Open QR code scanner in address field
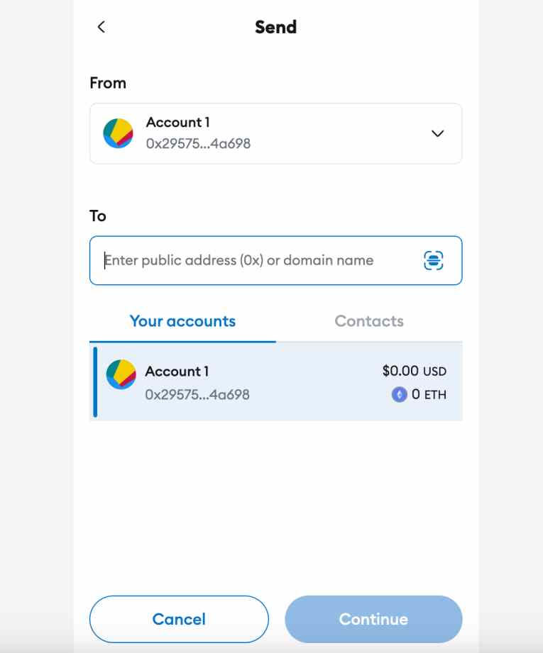The height and width of the screenshot is (653, 543). click(x=433, y=261)
